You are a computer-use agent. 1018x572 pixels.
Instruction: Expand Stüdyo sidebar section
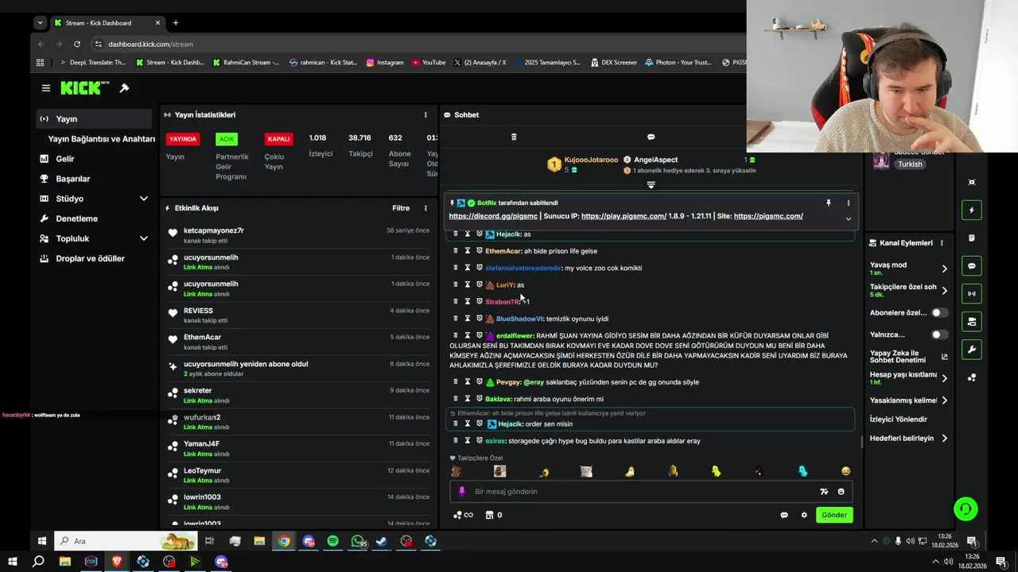143,199
